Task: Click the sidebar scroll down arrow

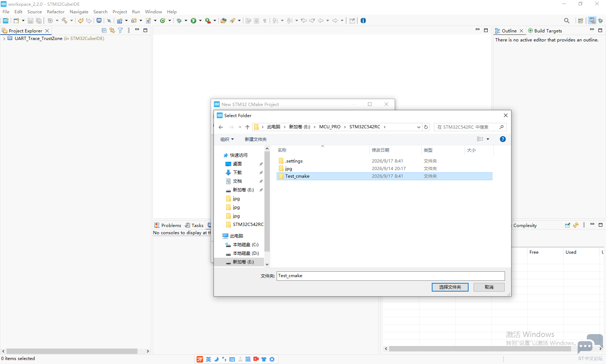Action: [x=267, y=264]
